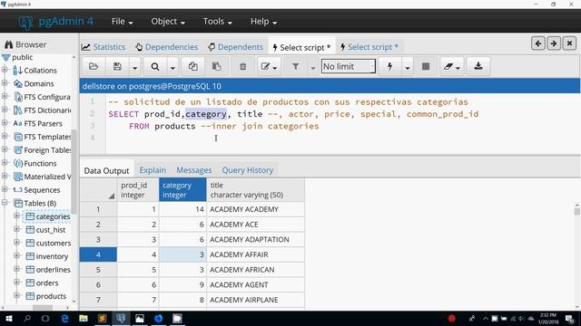Click the Save file icon
The image size is (581, 326).
tap(117, 66)
